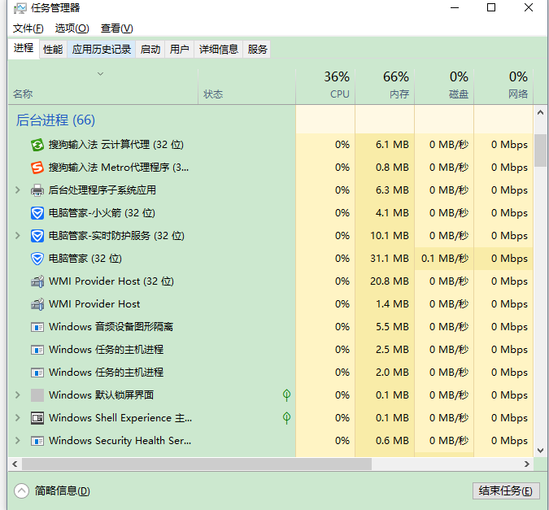The width and height of the screenshot is (549, 510).
Task: Expand Windows 默认锁屏界面 process group
Action: [18, 395]
